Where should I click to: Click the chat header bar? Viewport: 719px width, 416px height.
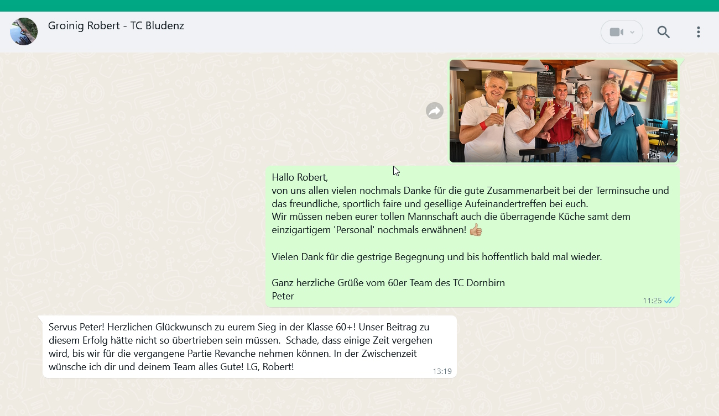click(359, 31)
